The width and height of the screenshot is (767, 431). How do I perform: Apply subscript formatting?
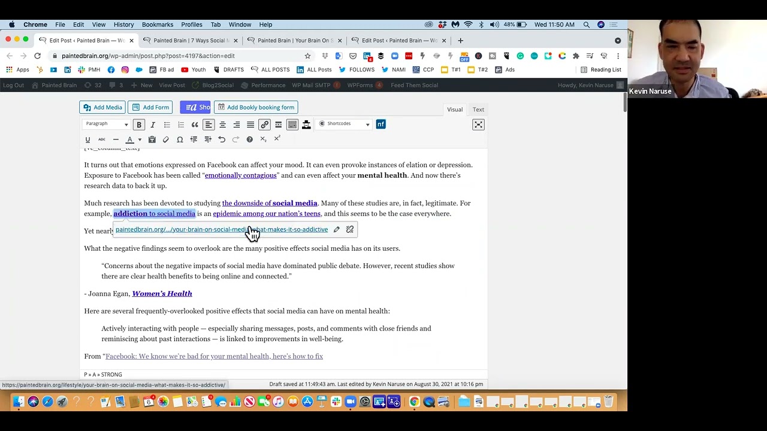(x=263, y=139)
